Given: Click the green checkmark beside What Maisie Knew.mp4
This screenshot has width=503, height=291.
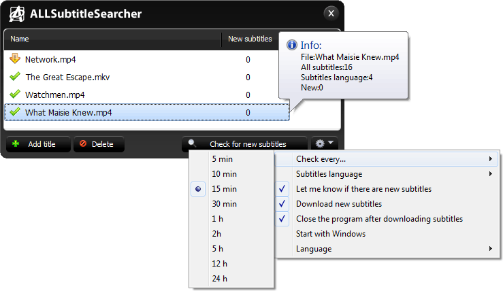Looking at the screenshot, I should coord(15,112).
